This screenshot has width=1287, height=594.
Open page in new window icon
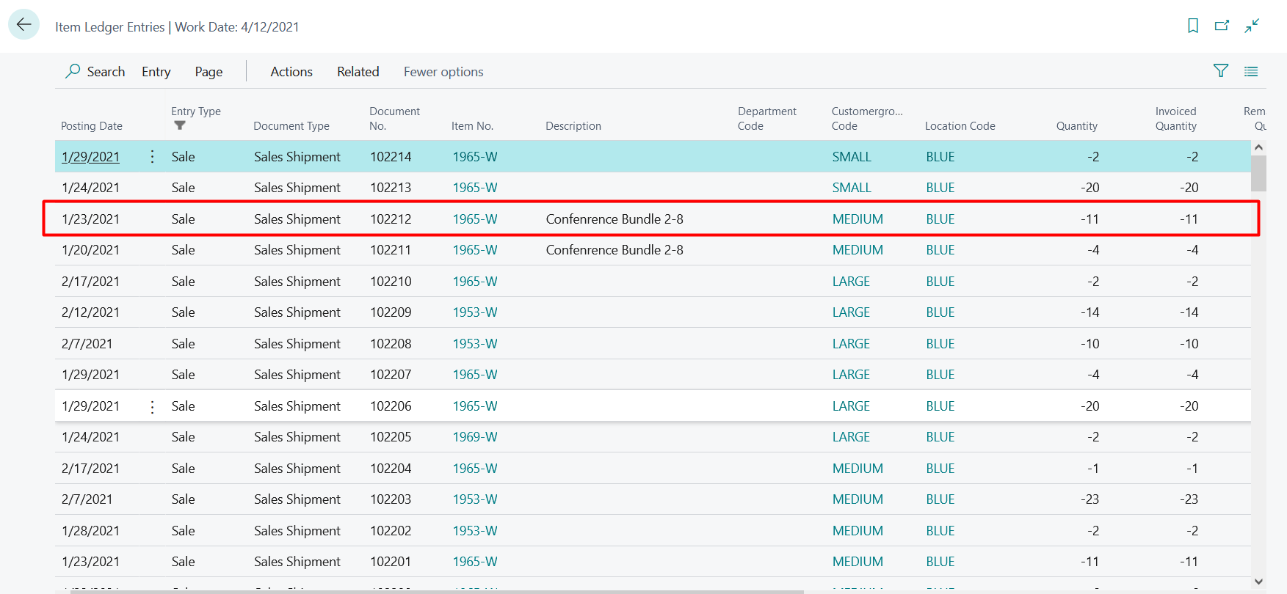tap(1222, 26)
